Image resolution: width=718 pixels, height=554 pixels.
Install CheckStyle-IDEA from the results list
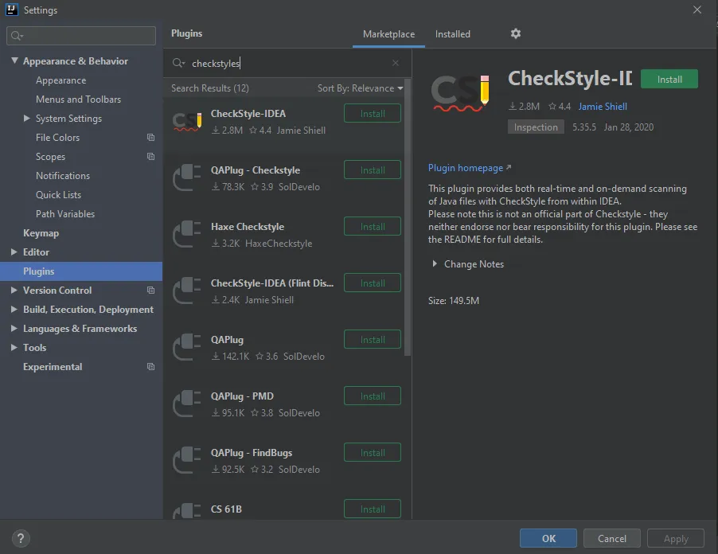pyautogui.click(x=373, y=114)
